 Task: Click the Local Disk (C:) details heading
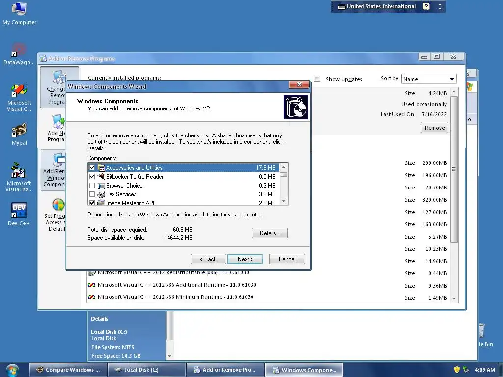(x=109, y=332)
